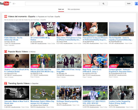Open the officialpsy channel link
Viewport: 138px width, 110px height.
coord(62,74)
